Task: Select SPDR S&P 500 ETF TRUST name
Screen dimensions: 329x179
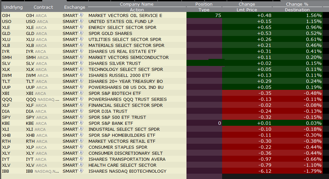Action: tap(117, 117)
